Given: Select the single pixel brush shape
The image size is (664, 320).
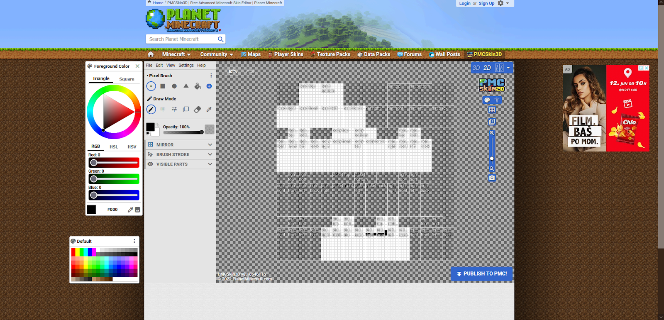Looking at the screenshot, I should [151, 86].
